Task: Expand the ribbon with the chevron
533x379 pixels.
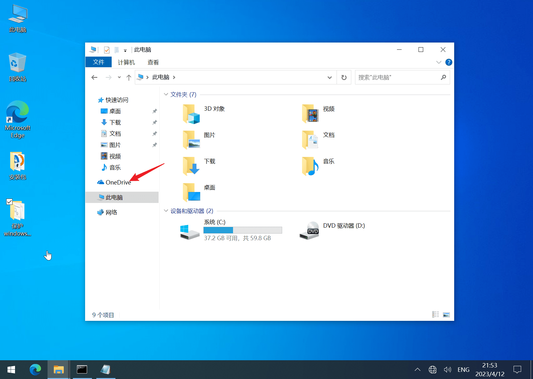Action: [439, 62]
